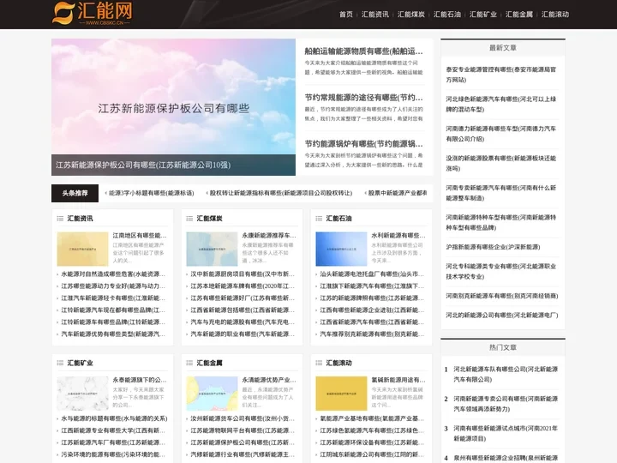This screenshot has width=617, height=463.
Task: Open 汇能石油 in the top navigation
Action: point(447,15)
